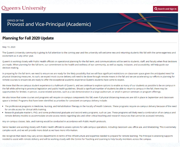This screenshot has width=180, height=147.
Task: Click paragraph about on-campus student experience hallmark
Action: [89, 89]
